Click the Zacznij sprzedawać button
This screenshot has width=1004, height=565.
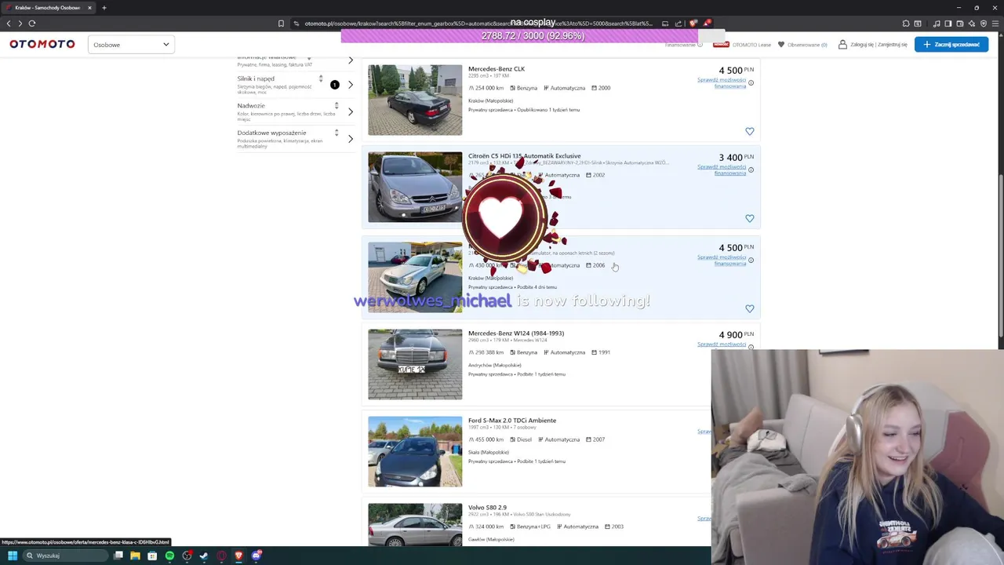click(x=951, y=45)
